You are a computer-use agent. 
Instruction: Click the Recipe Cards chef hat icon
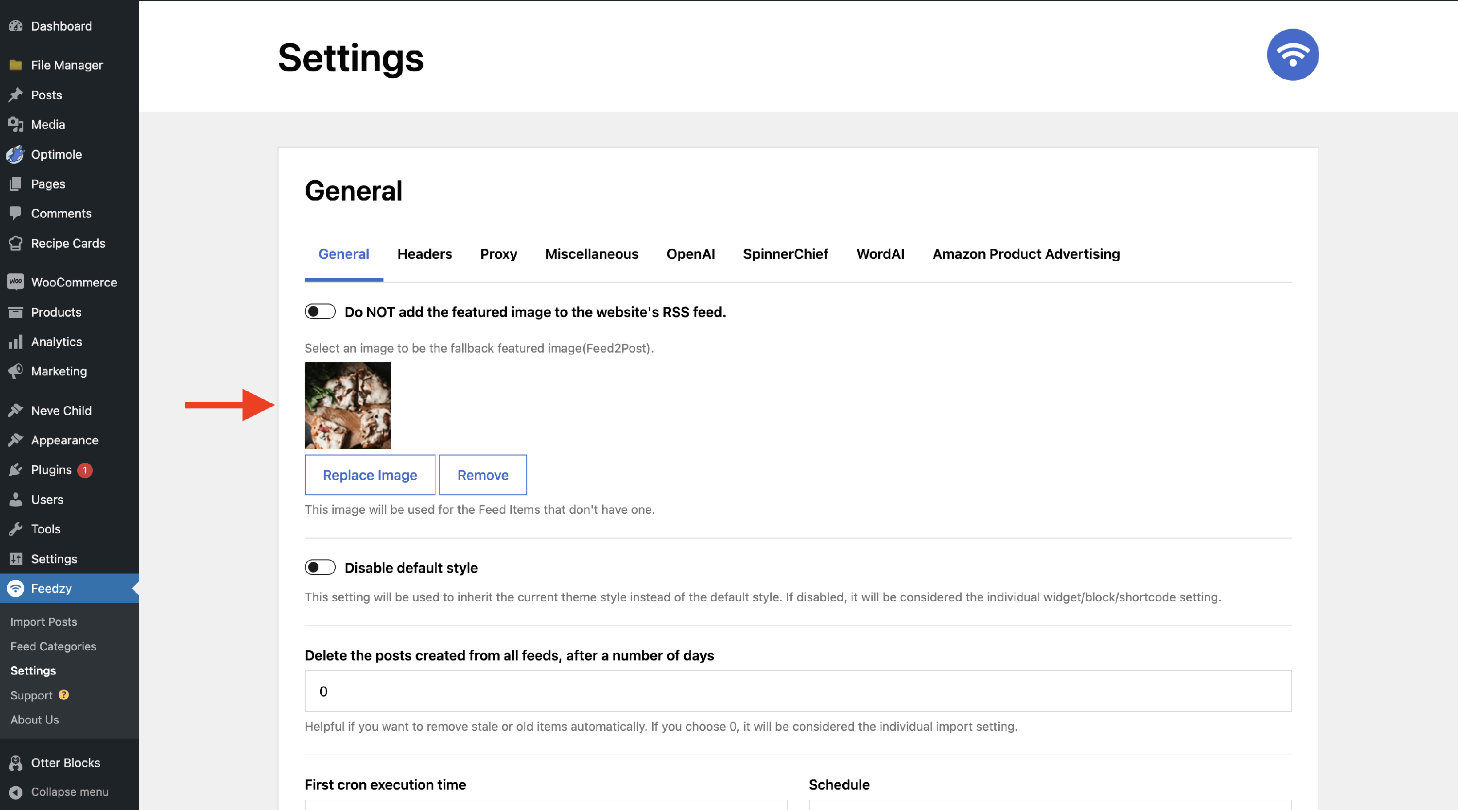[x=16, y=243]
